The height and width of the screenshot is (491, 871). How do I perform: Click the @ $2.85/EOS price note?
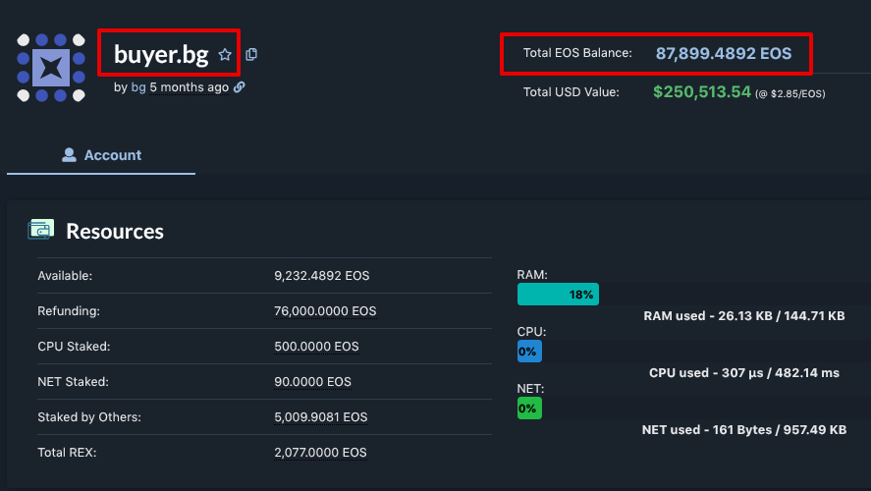[x=789, y=94]
